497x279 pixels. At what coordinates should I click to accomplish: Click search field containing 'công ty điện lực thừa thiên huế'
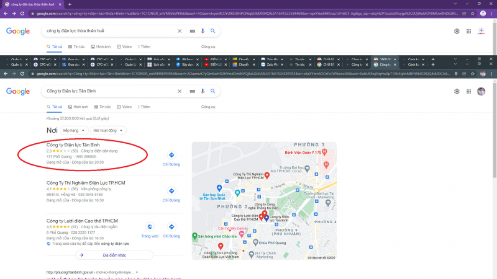click(x=109, y=30)
